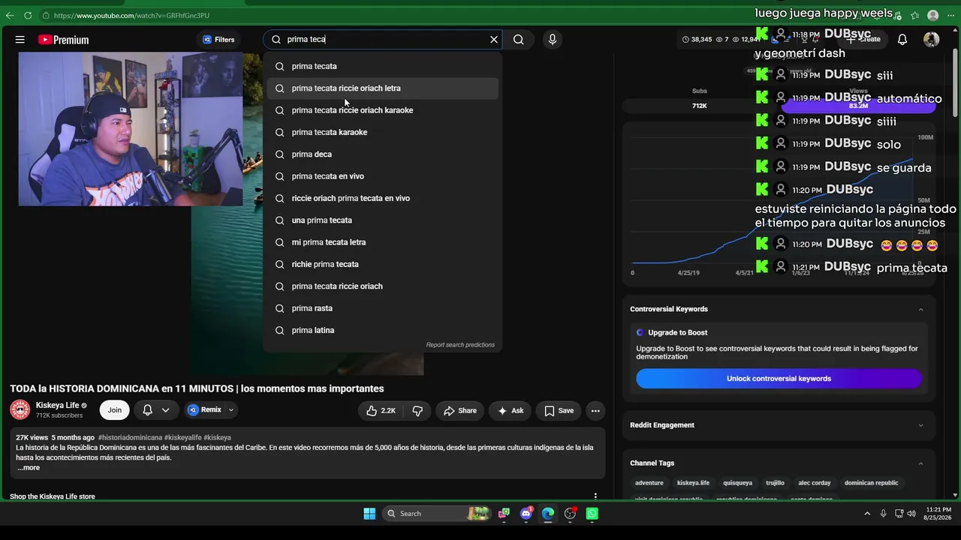
Task: Open the YouTube account avatar menu
Action: (932, 40)
